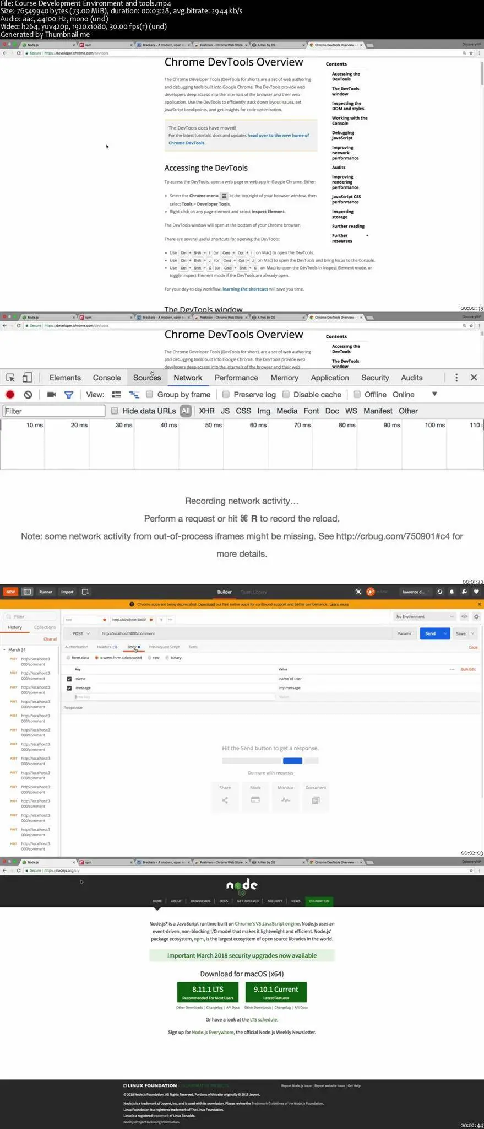Toggle Postman sidebar layout icon next to NEW
The height and width of the screenshot is (1129, 484).
click(27, 592)
